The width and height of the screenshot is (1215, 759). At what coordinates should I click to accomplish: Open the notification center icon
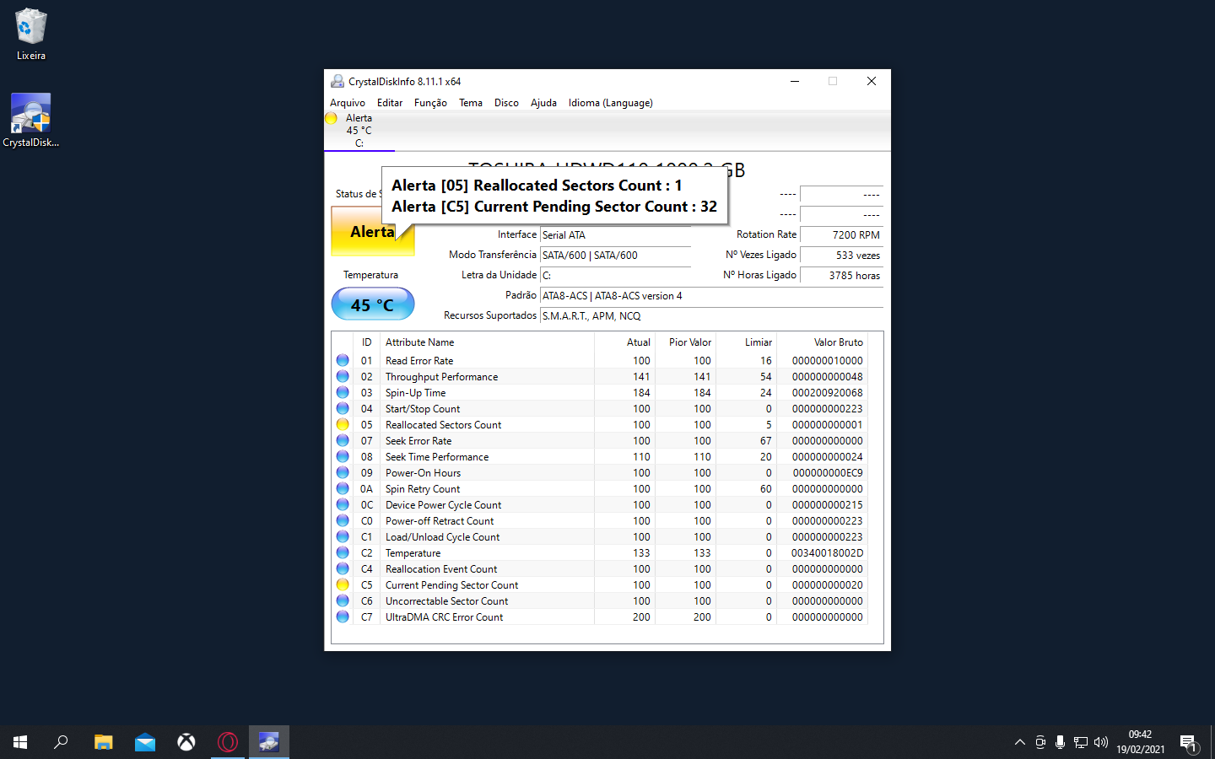(1189, 743)
